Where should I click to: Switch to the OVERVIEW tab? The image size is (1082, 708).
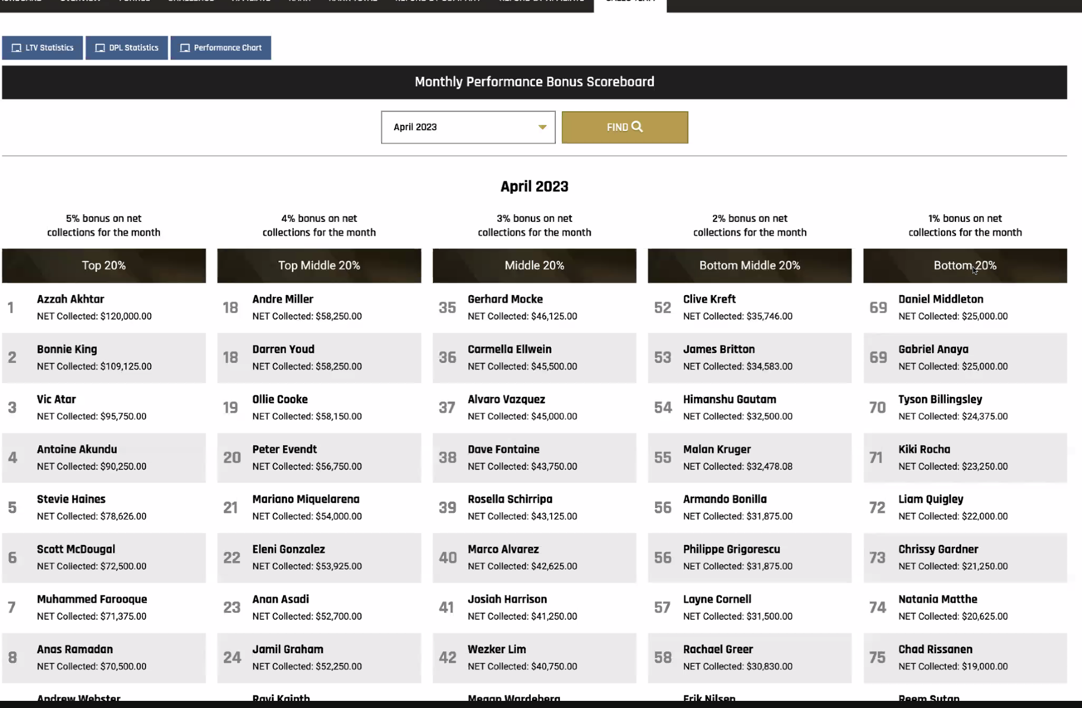80,3
